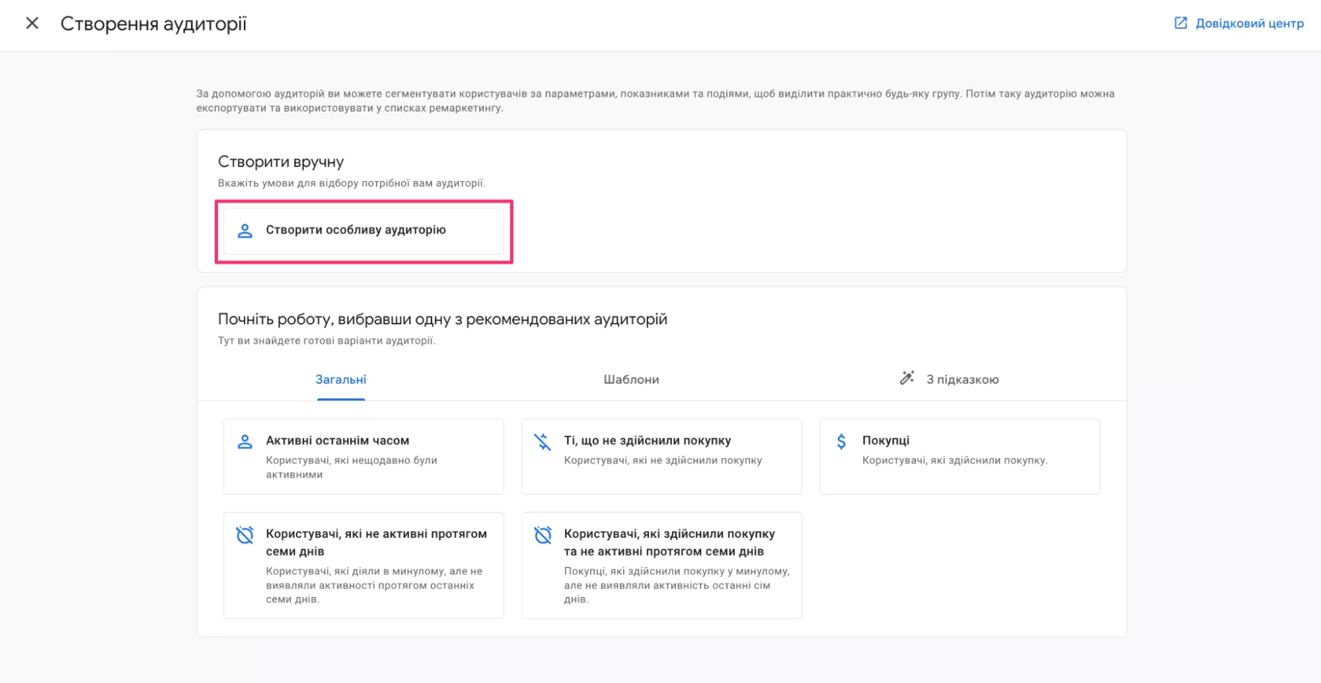The height and width of the screenshot is (683, 1321).
Task: Click the magic wand icon
Action: point(907,378)
